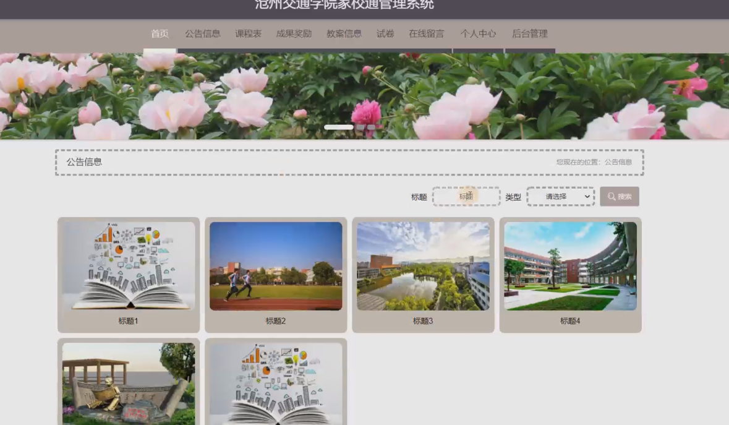Open the 标题2 running track thumbnail
Viewport: 729px width, 425px height.
click(x=276, y=266)
